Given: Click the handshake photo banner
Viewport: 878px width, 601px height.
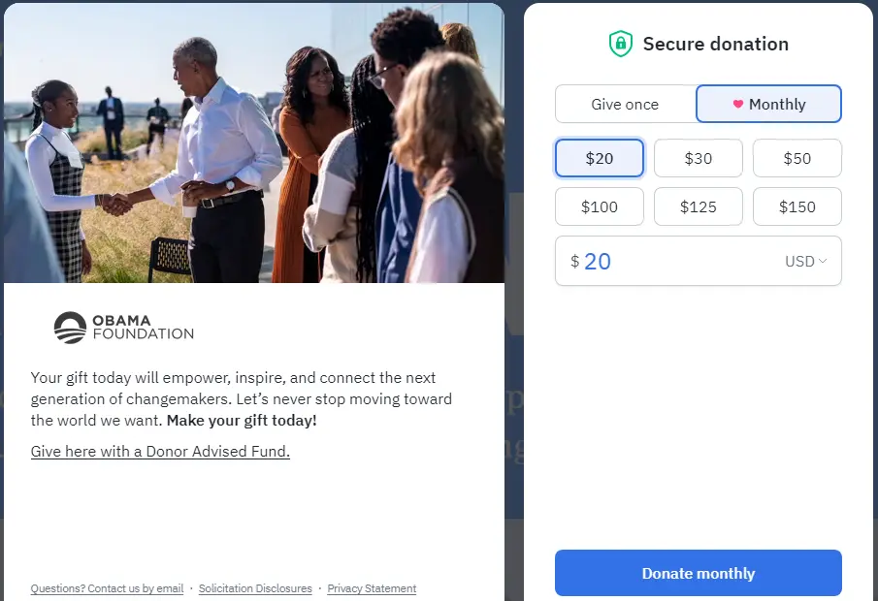Looking at the screenshot, I should (254, 143).
